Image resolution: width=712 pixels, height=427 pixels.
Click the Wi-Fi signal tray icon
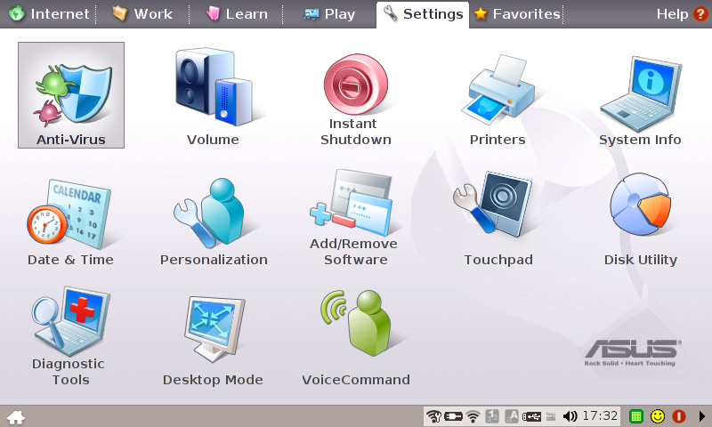473,416
